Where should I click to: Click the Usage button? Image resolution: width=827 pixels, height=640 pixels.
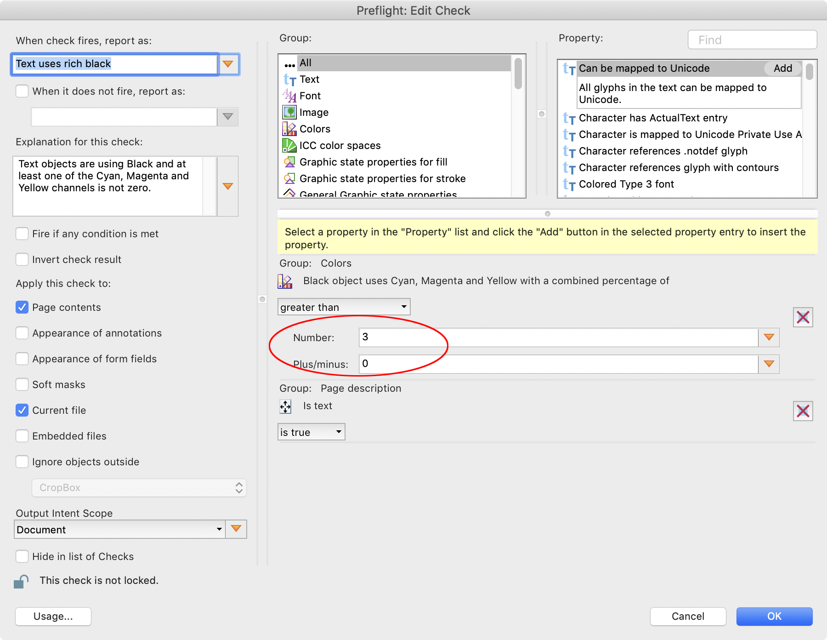(53, 616)
